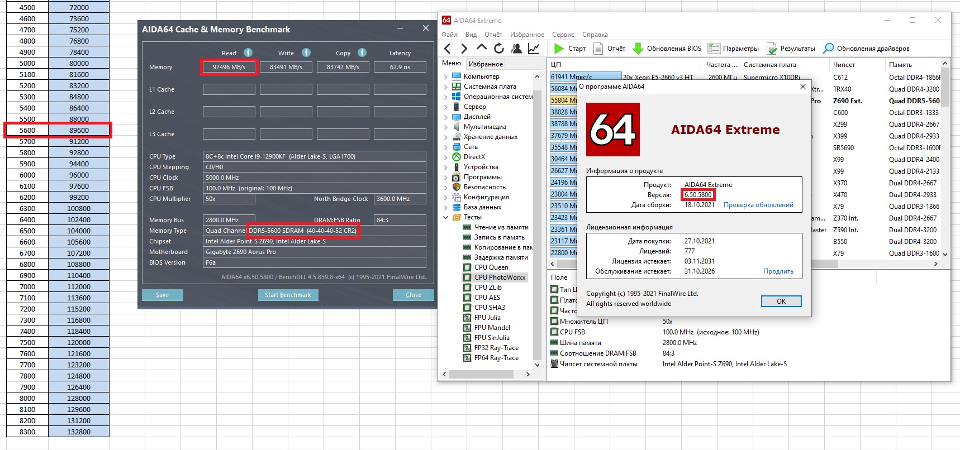The height and width of the screenshot is (450, 960).
Task: Start the test with the Старт button
Action: (569, 49)
